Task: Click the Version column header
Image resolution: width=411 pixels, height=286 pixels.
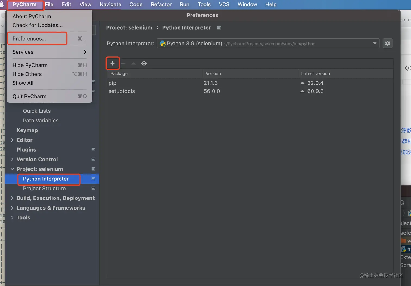Action: pyautogui.click(x=250, y=74)
